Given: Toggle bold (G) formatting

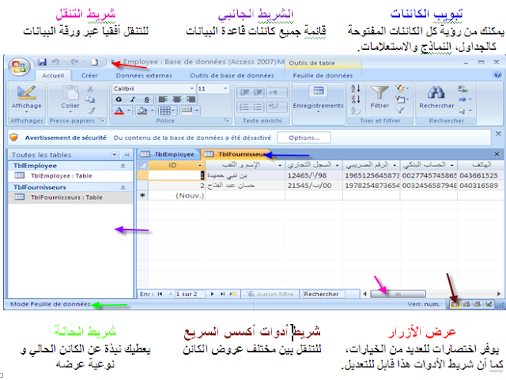Looking at the screenshot, I should point(119,100).
